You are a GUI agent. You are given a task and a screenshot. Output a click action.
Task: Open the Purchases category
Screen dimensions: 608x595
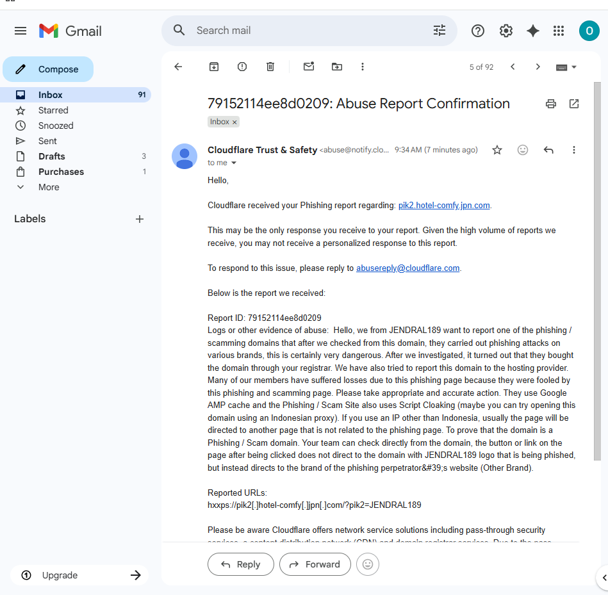[x=75, y=172]
